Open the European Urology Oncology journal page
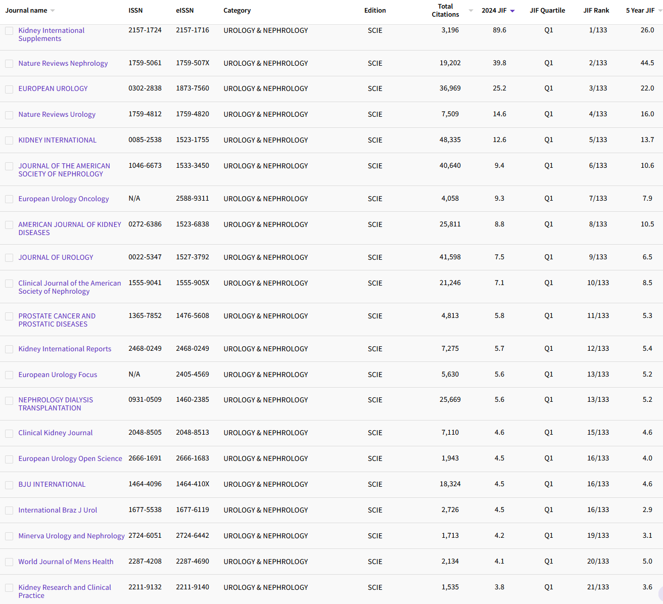The height and width of the screenshot is (604, 663). 63,199
